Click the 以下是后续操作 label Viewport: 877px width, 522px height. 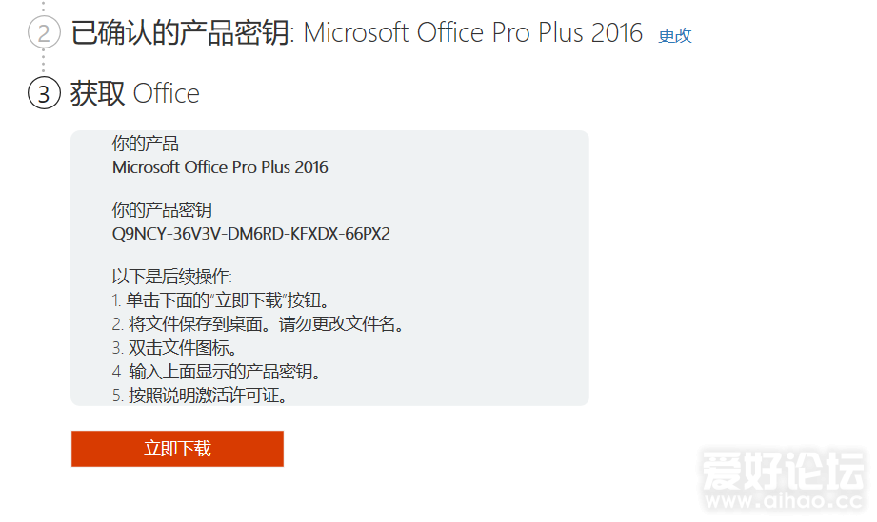pos(171,277)
